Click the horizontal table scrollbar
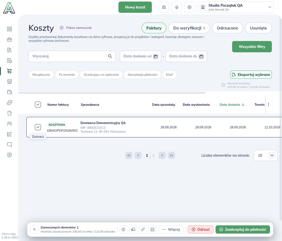 [112, 93]
